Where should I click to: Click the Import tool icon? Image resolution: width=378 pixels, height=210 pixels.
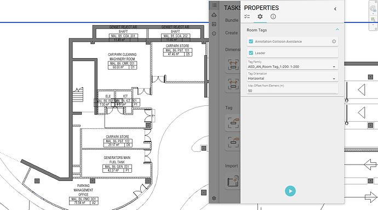233,181
